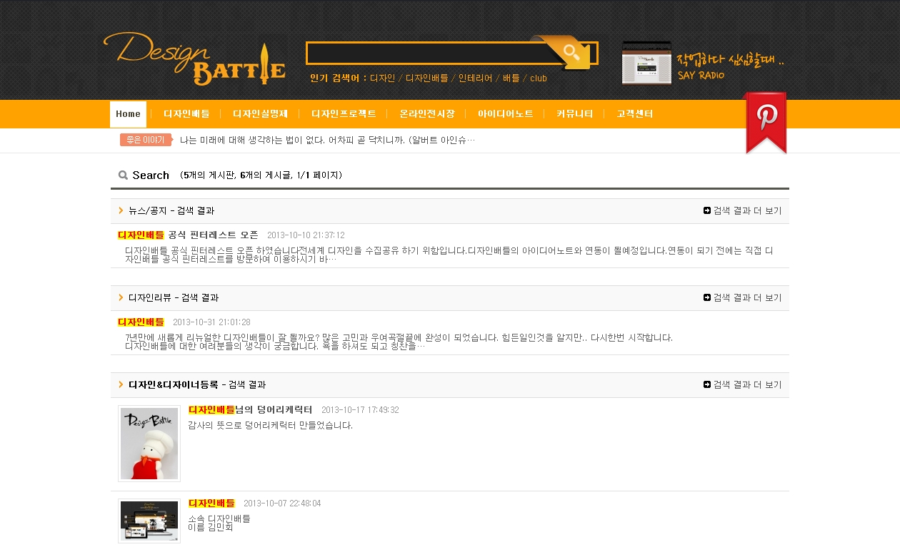This screenshot has width=900, height=552.
Task: Click the orange chevron before 디자인리뷰
Action: coord(121,298)
